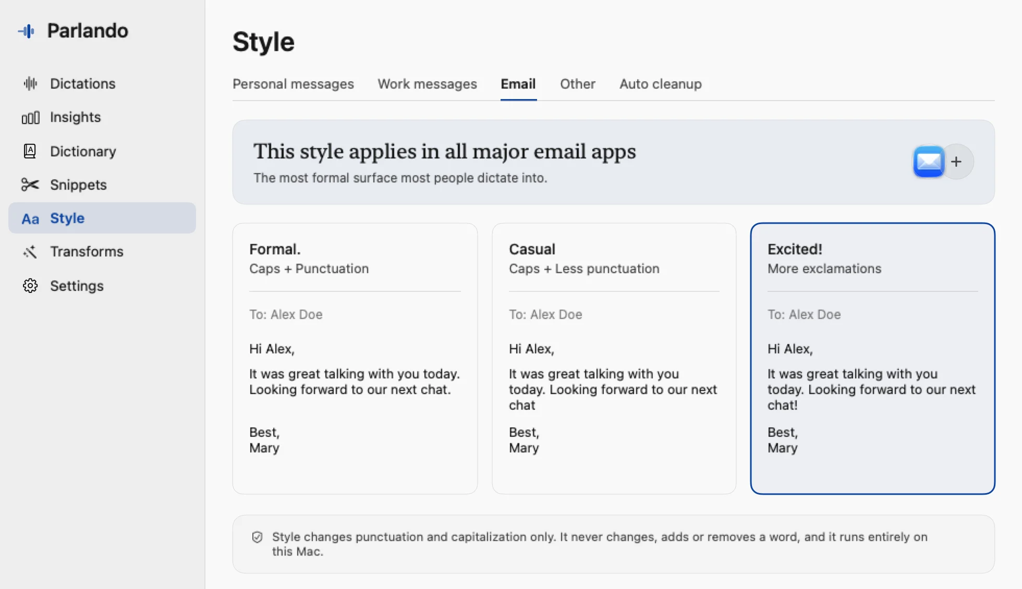Screen dimensions: 1022x589
Task: Select the Email tab
Action: pyautogui.click(x=518, y=84)
